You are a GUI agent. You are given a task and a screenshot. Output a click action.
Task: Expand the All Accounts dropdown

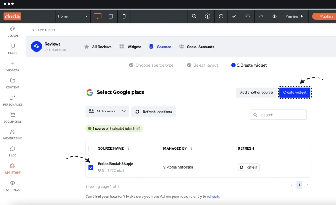[107, 111]
